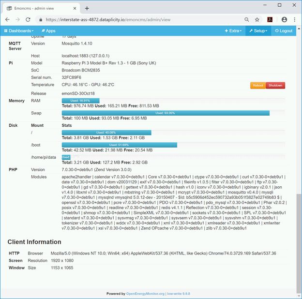Select the serial number '32FC89F6'
Image resolution: width=302 pixels, height=299 pixels.
tap(72, 77)
